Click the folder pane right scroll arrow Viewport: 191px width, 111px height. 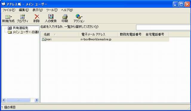(36, 100)
